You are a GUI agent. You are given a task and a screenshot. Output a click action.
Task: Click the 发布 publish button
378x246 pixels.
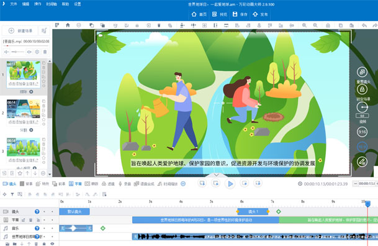coord(260,14)
